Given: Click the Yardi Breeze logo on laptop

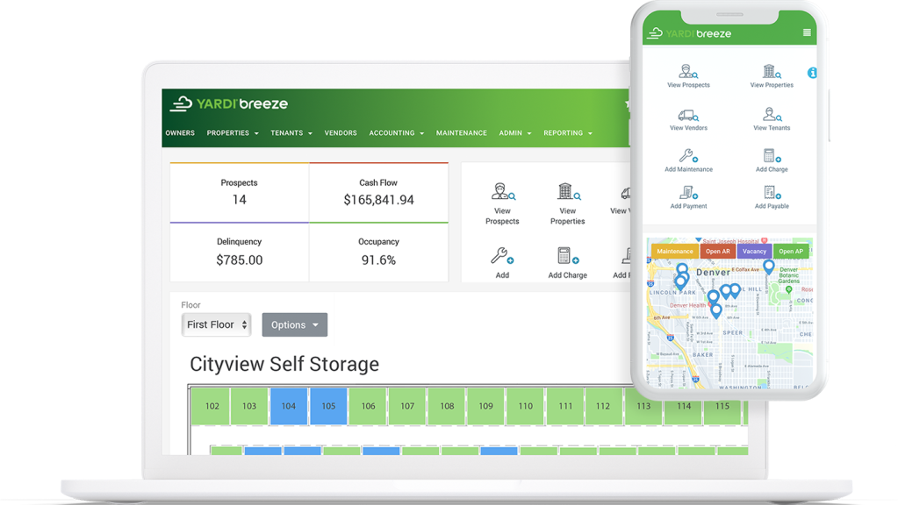Looking at the screenshot, I should (x=229, y=103).
